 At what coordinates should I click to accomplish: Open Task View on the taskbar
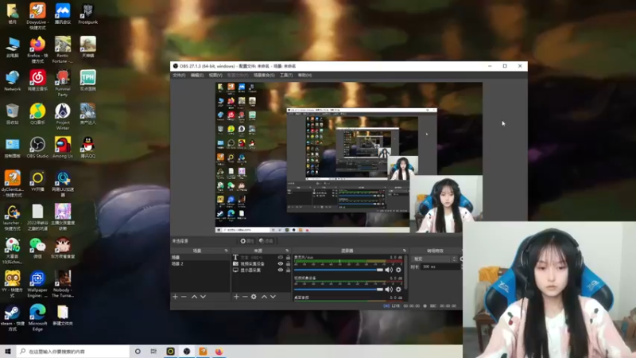coord(153,351)
